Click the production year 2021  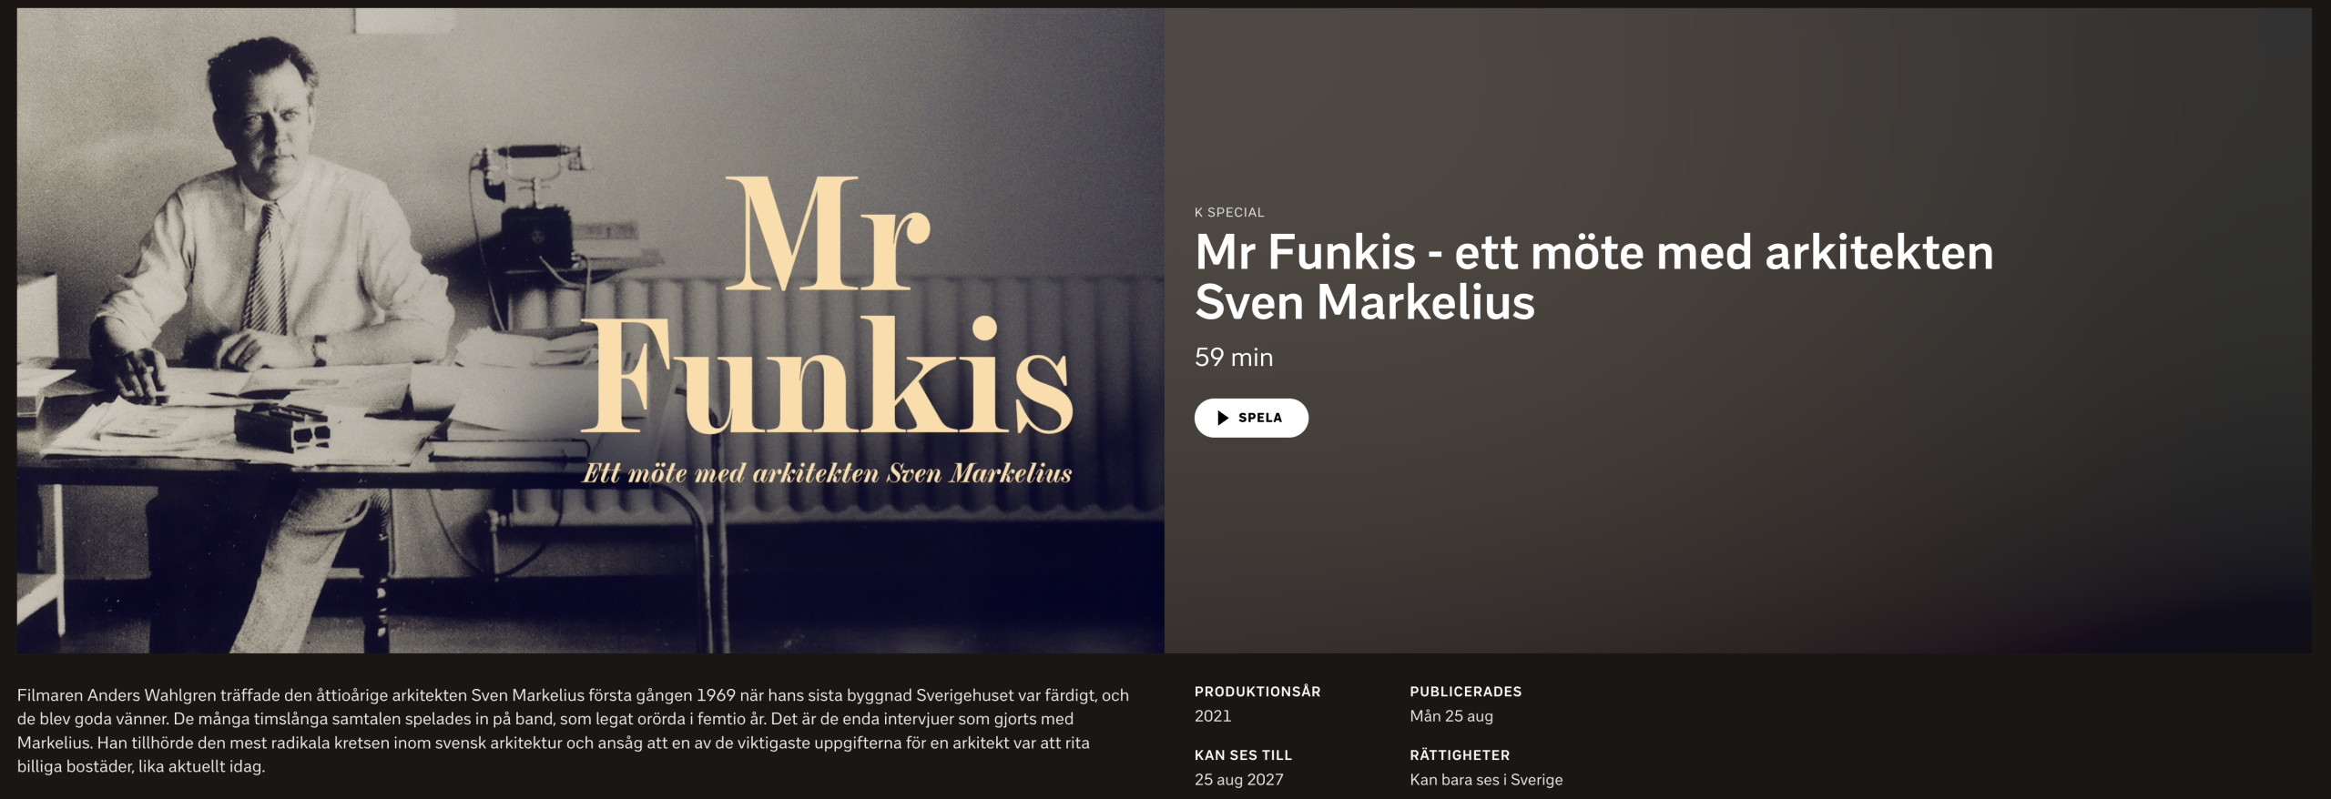1213,716
